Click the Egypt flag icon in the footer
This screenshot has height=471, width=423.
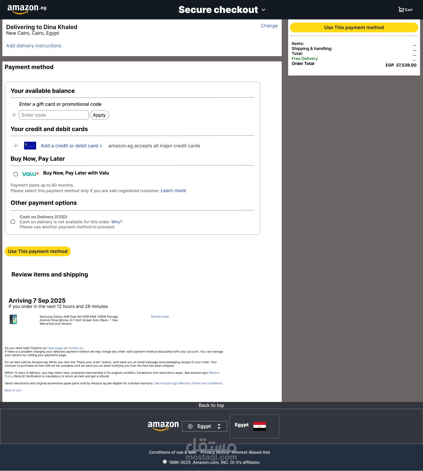259,426
